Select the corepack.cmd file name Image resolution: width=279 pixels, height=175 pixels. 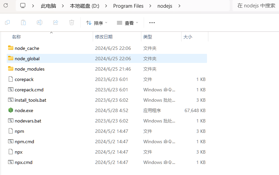pyautogui.click(x=29, y=90)
